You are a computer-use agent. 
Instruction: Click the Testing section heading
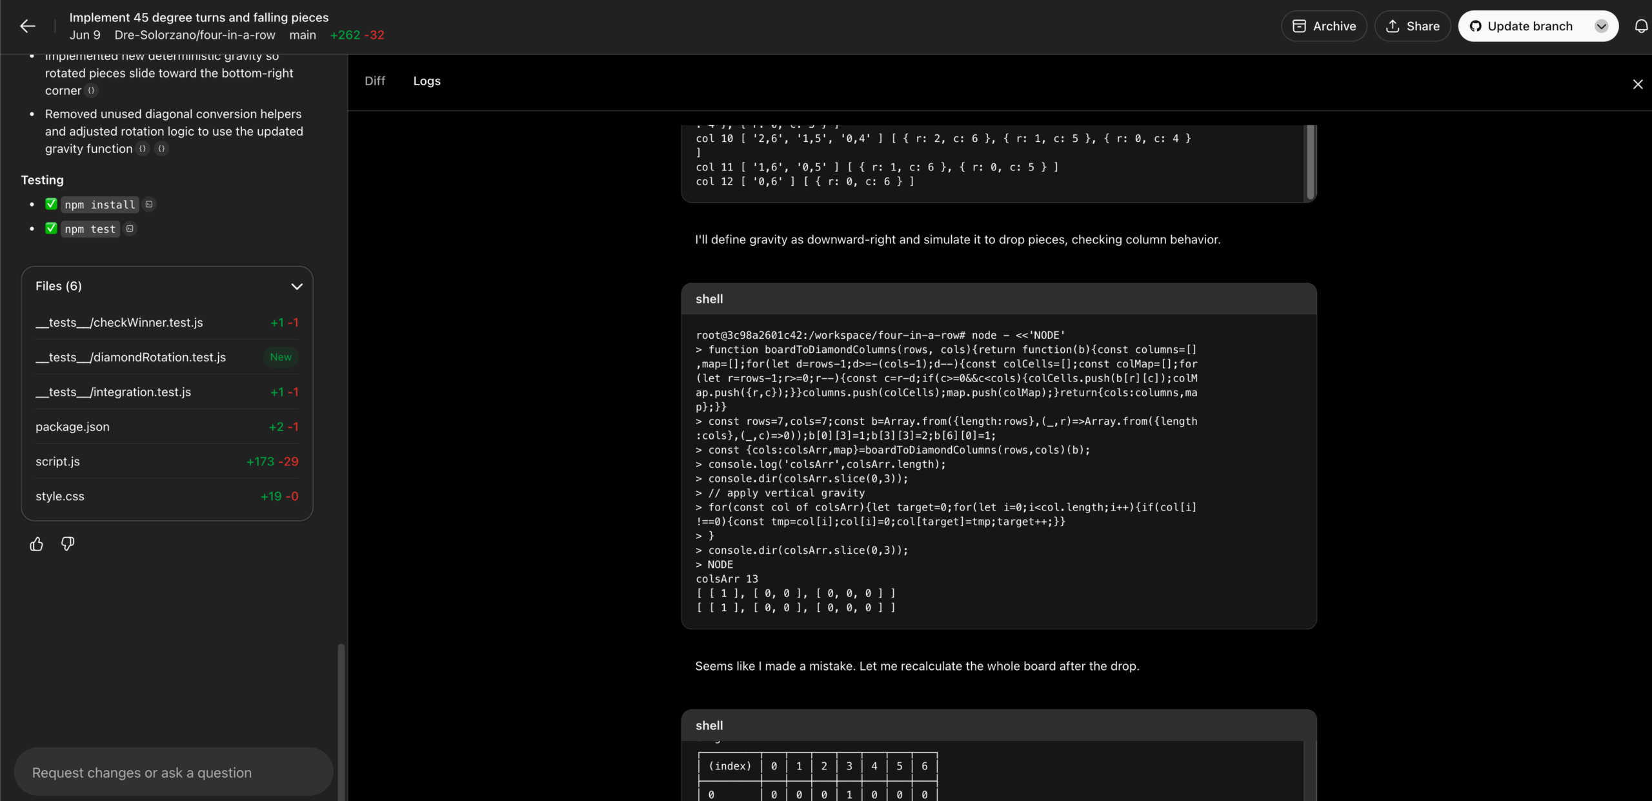42,180
